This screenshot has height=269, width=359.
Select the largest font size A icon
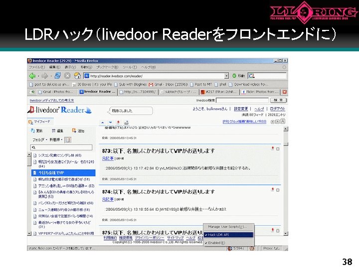(x=283, y=122)
